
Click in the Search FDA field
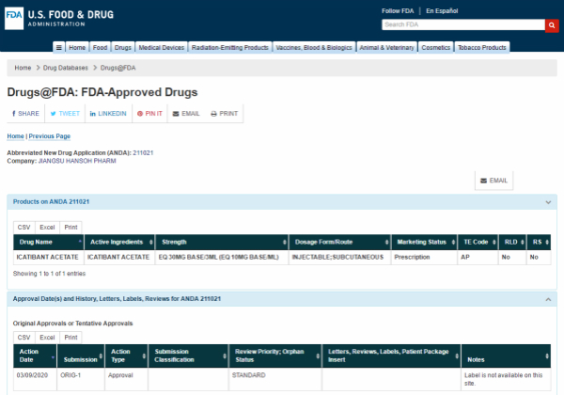point(462,25)
